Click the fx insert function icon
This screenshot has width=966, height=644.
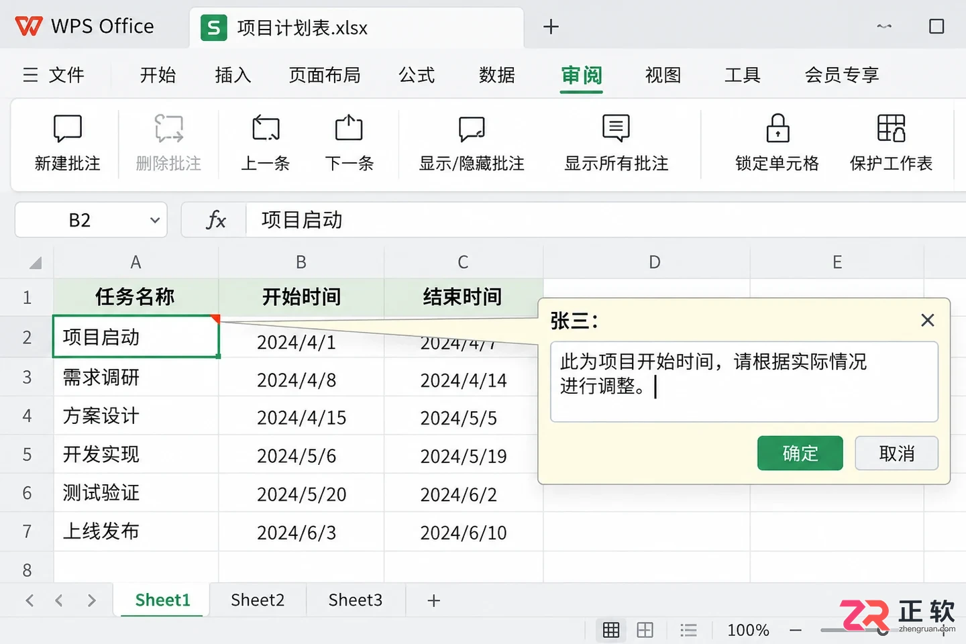point(215,219)
